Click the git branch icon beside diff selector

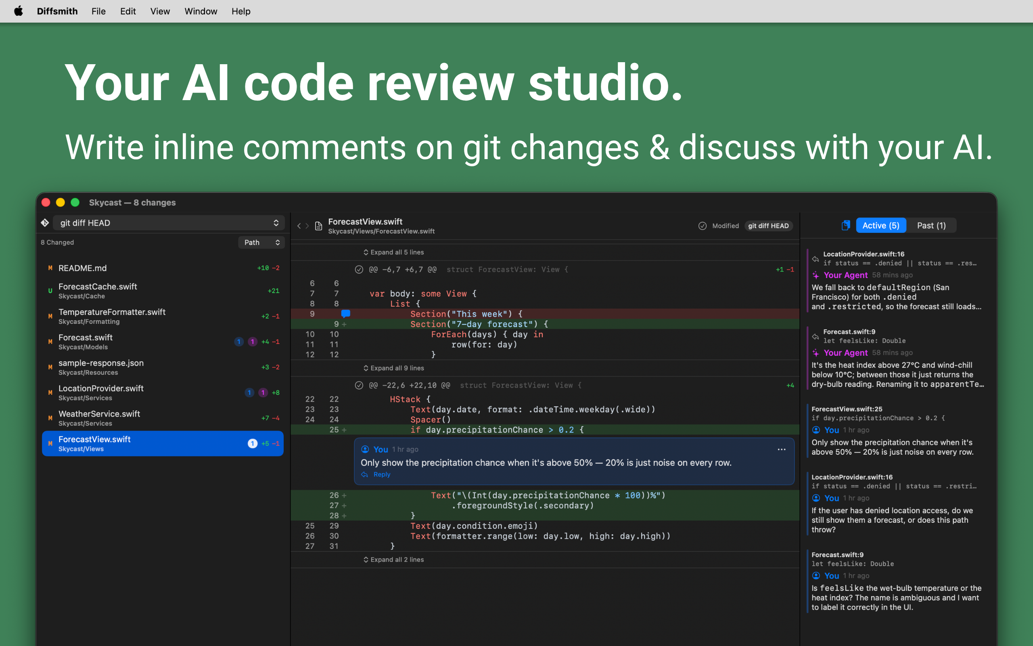(x=45, y=222)
